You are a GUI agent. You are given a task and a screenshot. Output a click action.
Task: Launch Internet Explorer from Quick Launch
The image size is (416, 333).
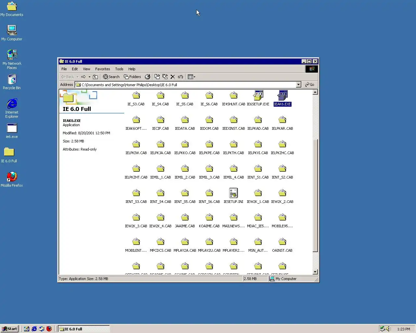[x=34, y=329]
